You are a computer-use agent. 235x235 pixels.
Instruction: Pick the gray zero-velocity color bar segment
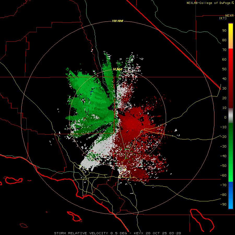tap(231, 116)
